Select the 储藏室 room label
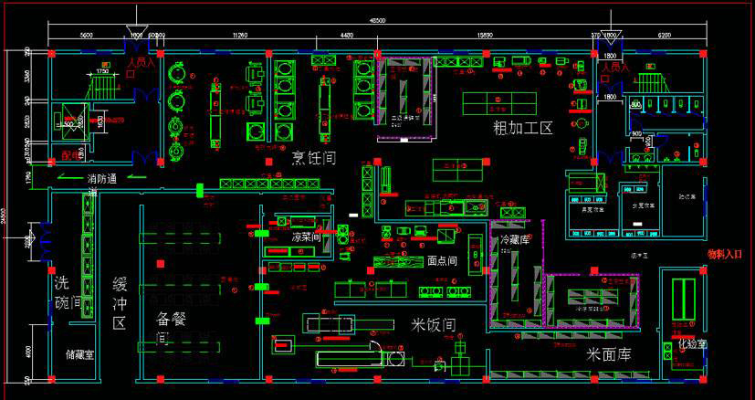Screen dimensions: 755x400 pyautogui.click(x=80, y=354)
